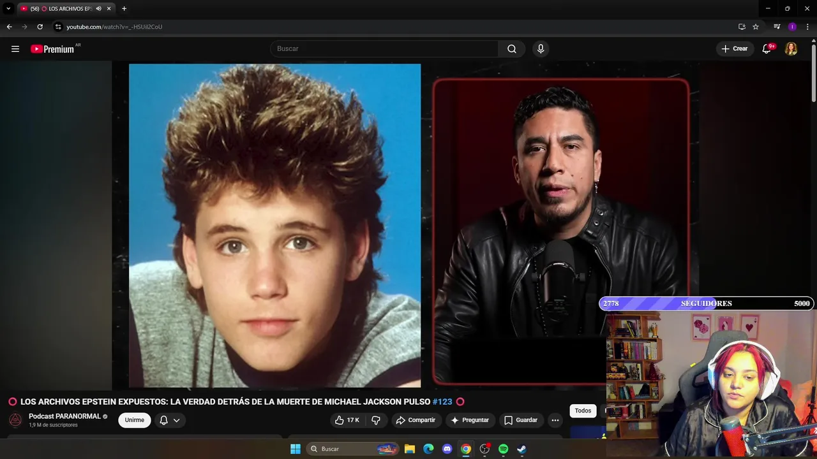
Task: Go to YouTube Premium home logo
Action: (53, 48)
